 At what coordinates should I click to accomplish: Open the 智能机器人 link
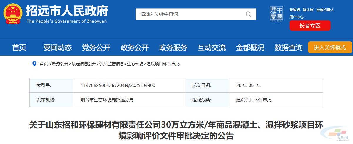[325, 10]
